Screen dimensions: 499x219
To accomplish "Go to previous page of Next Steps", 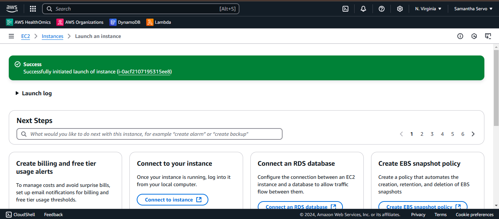I will [x=401, y=134].
